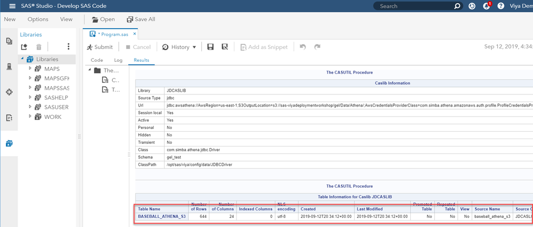The width and height of the screenshot is (533, 227).
Task: Expand the WORK library
Action: (30, 116)
